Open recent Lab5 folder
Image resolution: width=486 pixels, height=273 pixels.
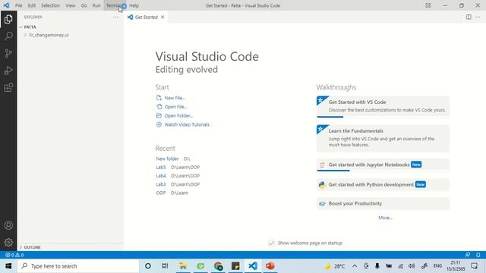[161, 167]
